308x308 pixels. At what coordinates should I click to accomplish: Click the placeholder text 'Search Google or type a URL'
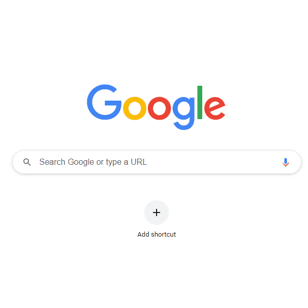pyautogui.click(x=93, y=162)
